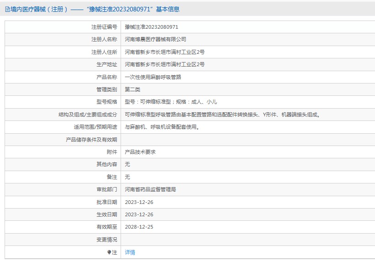Click the empty 产品储存条件及有效期 value cell
The width and height of the screenshot is (375, 261).
[248, 140]
